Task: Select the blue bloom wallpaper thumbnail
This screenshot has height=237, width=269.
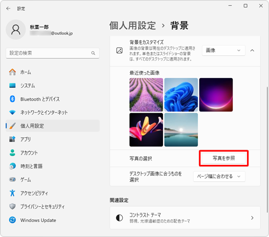Action: 181,95
